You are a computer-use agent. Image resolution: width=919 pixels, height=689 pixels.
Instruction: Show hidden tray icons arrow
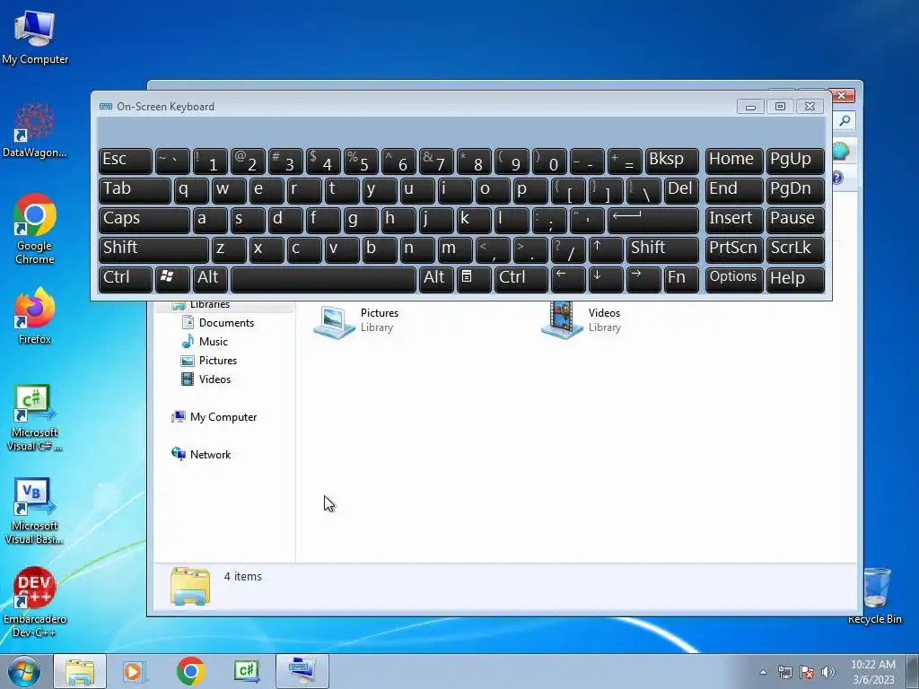click(x=763, y=672)
